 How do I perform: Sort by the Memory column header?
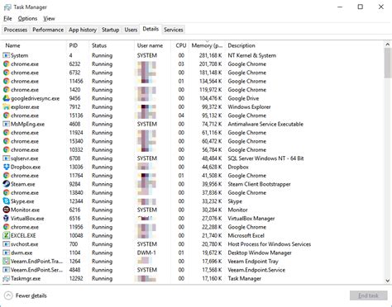207,45
